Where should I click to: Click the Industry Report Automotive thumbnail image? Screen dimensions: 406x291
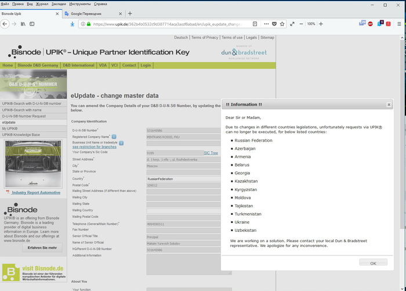pos(32,164)
